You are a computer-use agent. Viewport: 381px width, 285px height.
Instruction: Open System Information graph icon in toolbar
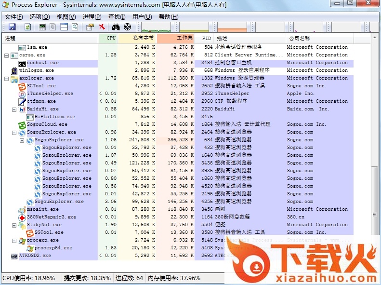pyautogui.click(x=42, y=27)
